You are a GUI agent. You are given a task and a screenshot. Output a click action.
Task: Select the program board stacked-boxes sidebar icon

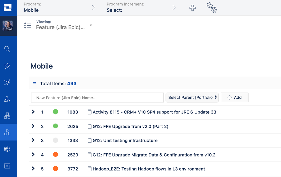coord(8,116)
